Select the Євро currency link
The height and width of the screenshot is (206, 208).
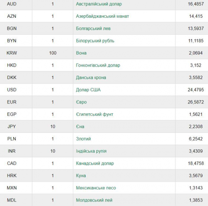[x=82, y=102]
